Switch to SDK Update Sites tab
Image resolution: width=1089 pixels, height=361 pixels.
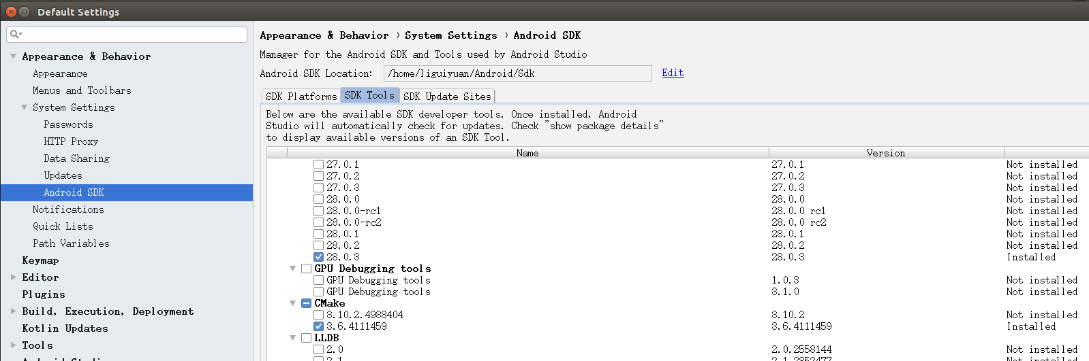coord(447,97)
